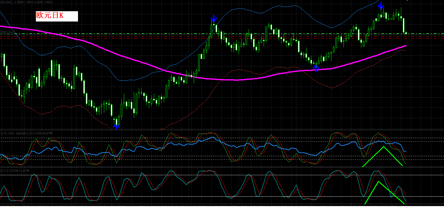Select the blue down arrow at mid-chart peak
This screenshot has width=444, height=207.
213,18
